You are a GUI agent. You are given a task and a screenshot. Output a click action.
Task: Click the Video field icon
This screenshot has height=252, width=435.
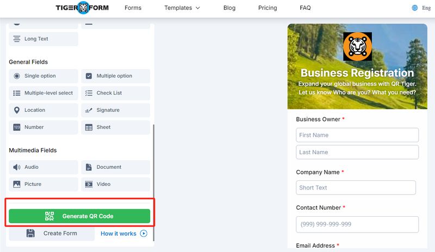[89, 184]
